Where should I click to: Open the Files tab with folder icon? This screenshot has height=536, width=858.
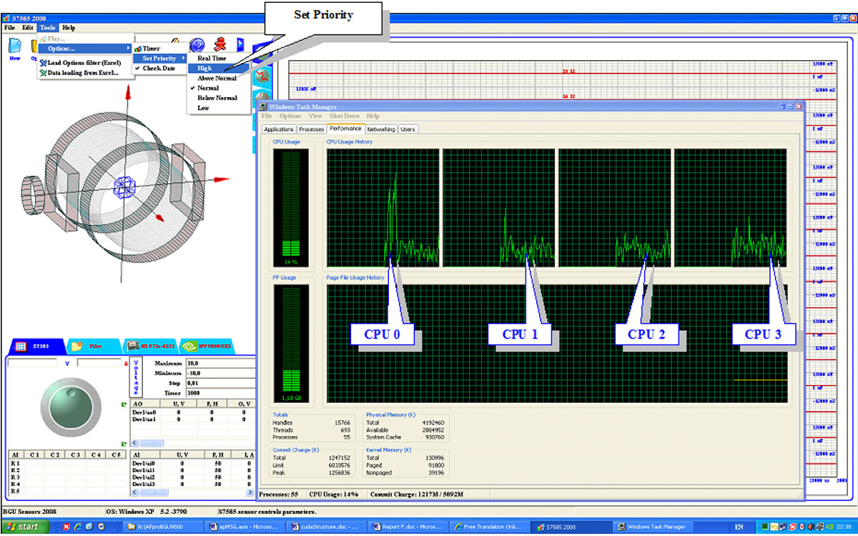click(x=87, y=346)
